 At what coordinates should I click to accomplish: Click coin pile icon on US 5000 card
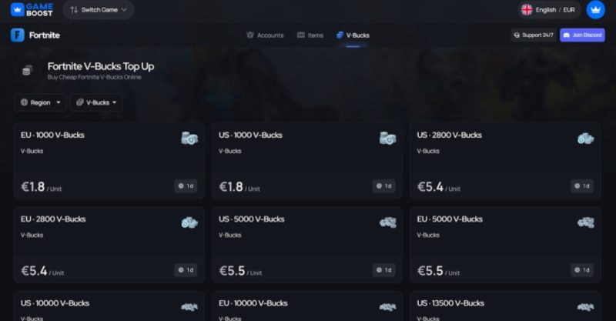tap(388, 222)
